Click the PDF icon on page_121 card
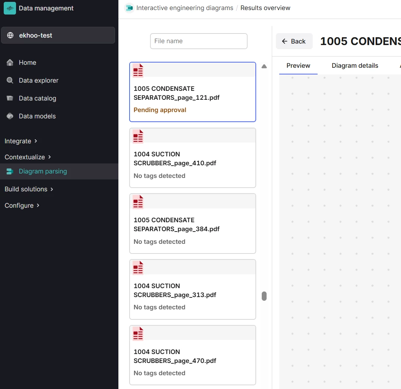 click(x=138, y=71)
